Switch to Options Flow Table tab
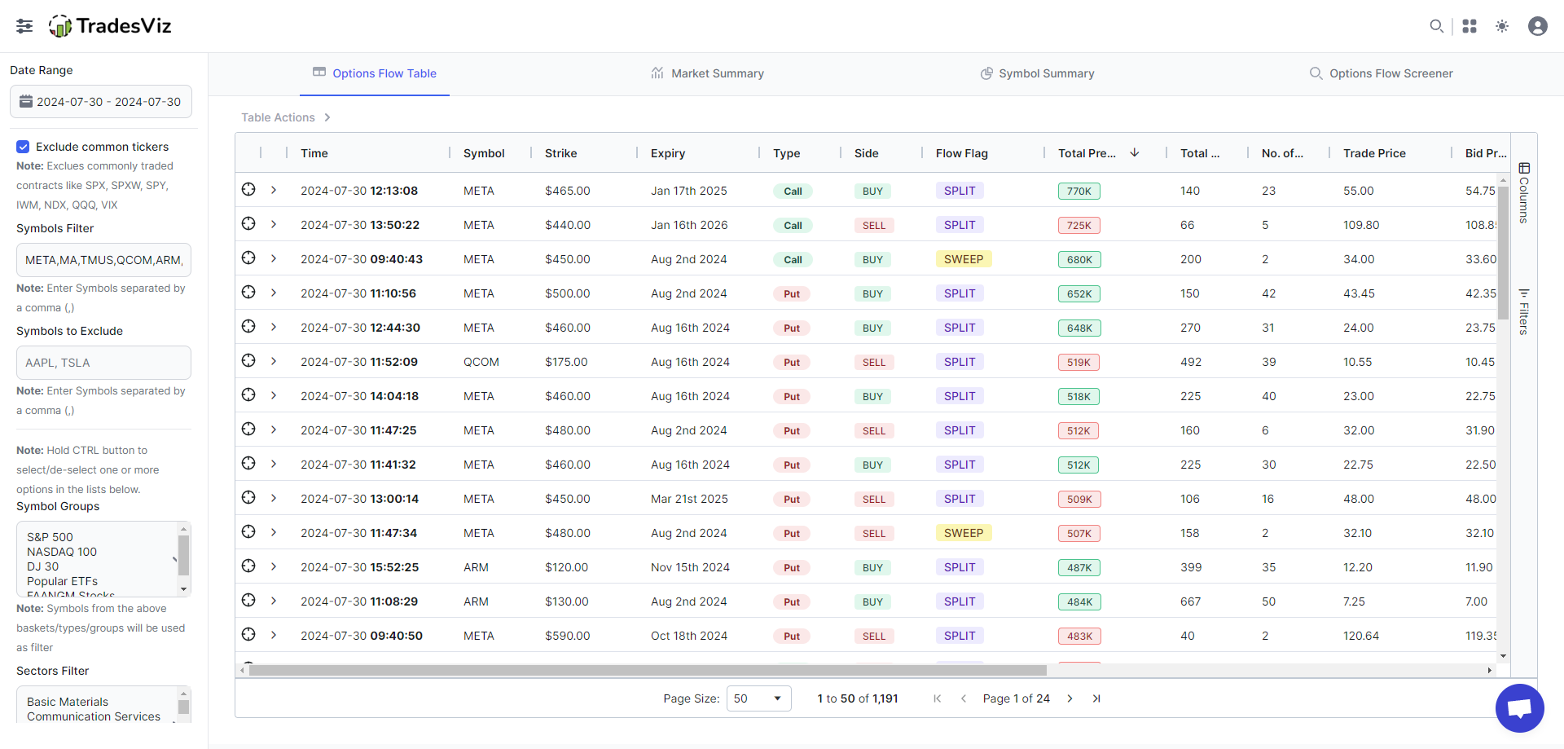This screenshot has height=749, width=1564. tap(375, 73)
